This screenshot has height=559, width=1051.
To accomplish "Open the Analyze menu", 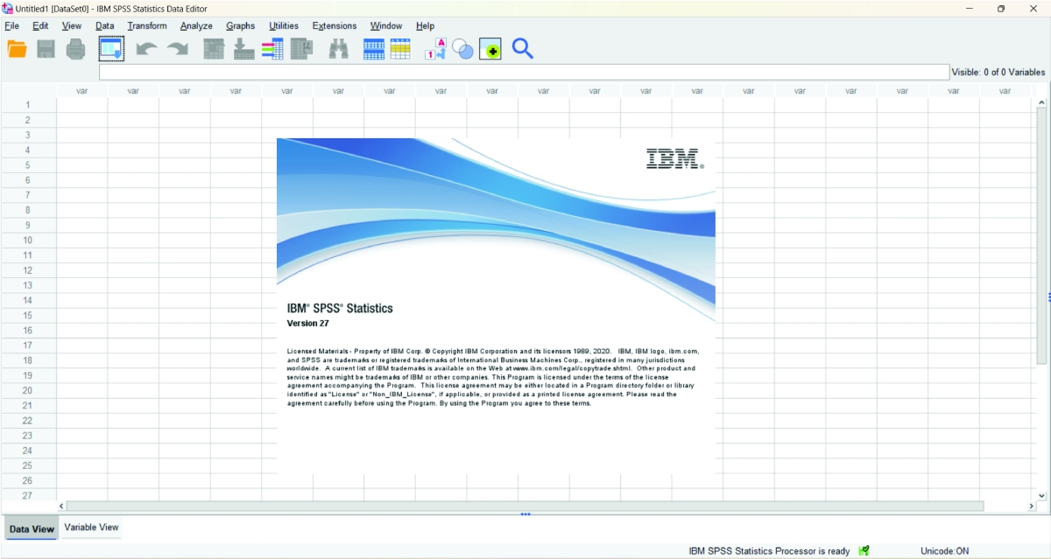I will [195, 25].
